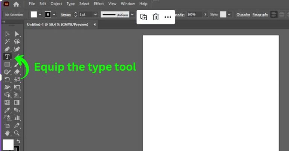Viewport: 289px width, 151px height.
Task: Select the Zoom magnifier tool
Action: (17, 133)
